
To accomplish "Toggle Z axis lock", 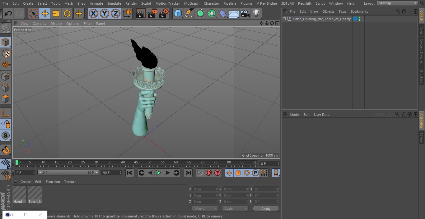I will point(116,13).
